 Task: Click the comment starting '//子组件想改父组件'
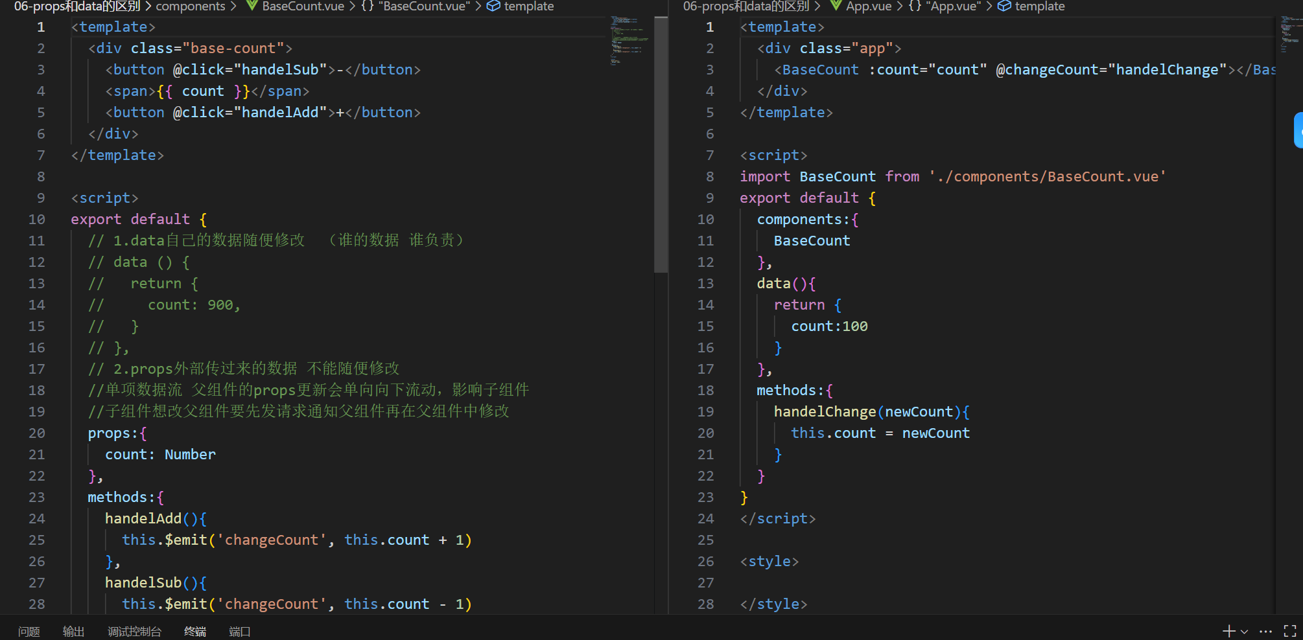click(299, 412)
